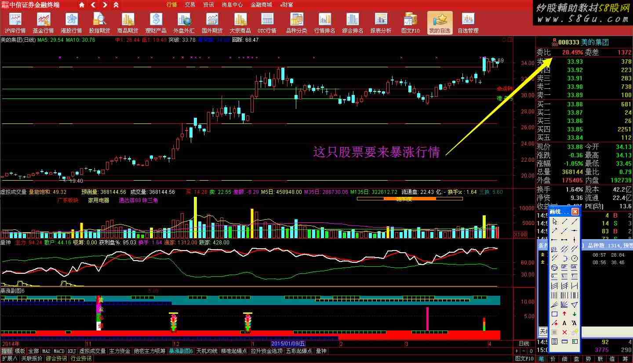Viewport: 633px width, 363px height.
Task: Select the 虚拟成交量 indicator tab
Action: pos(92,351)
